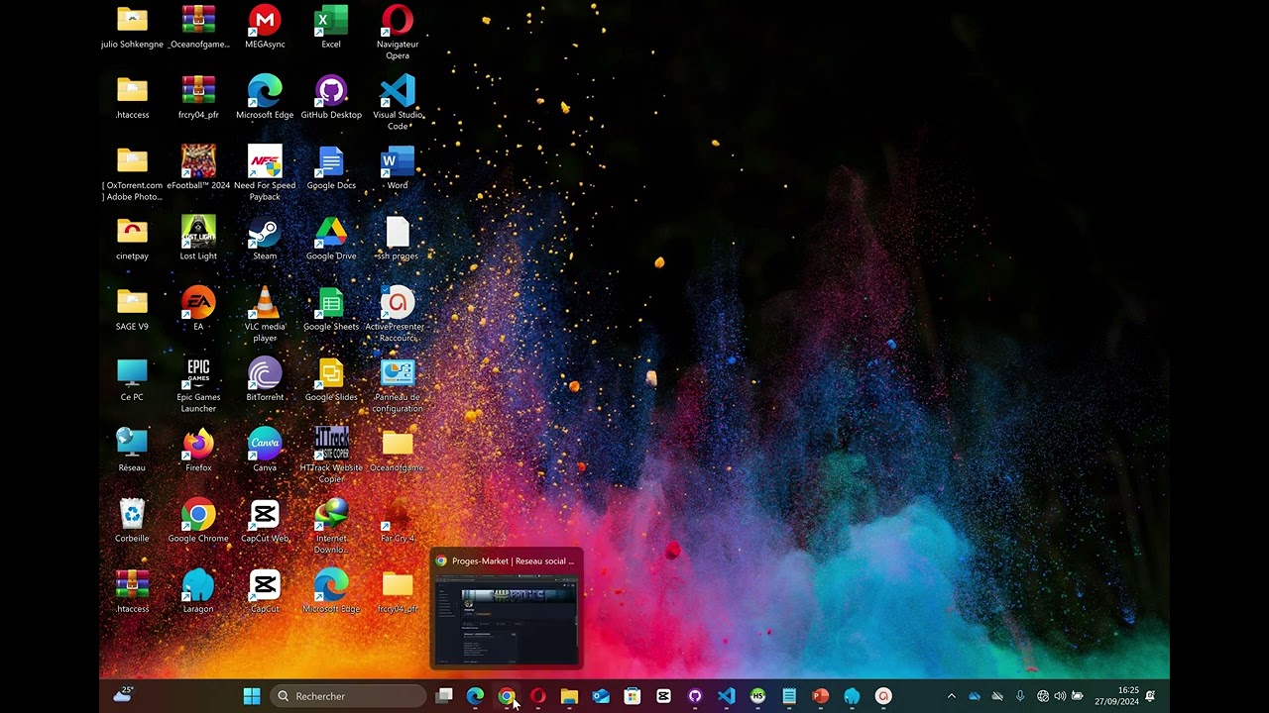Viewport: 1269px width, 713px height.
Task: Click the Rechercher taskbar search box
Action: point(348,696)
